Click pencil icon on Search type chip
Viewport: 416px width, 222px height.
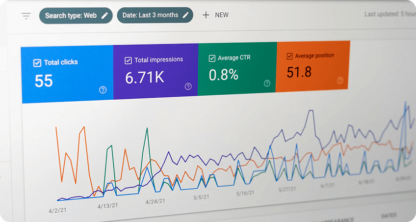click(104, 15)
